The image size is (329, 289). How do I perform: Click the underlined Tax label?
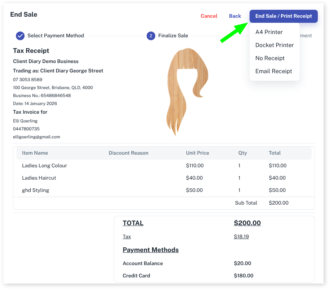(127, 236)
